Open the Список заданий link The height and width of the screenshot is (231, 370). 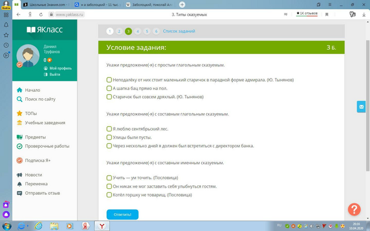click(179, 31)
